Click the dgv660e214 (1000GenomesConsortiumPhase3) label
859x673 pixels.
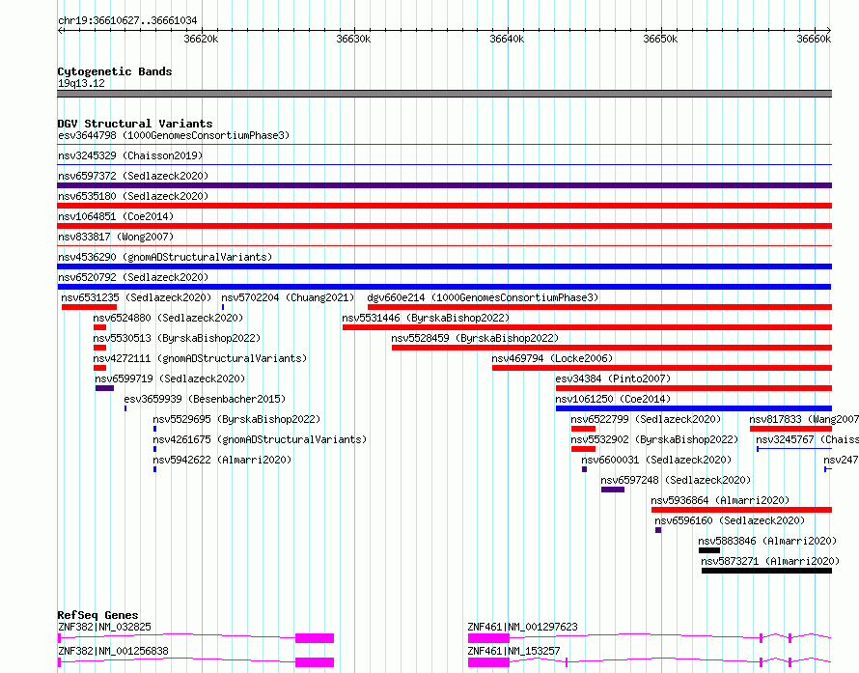(483, 297)
